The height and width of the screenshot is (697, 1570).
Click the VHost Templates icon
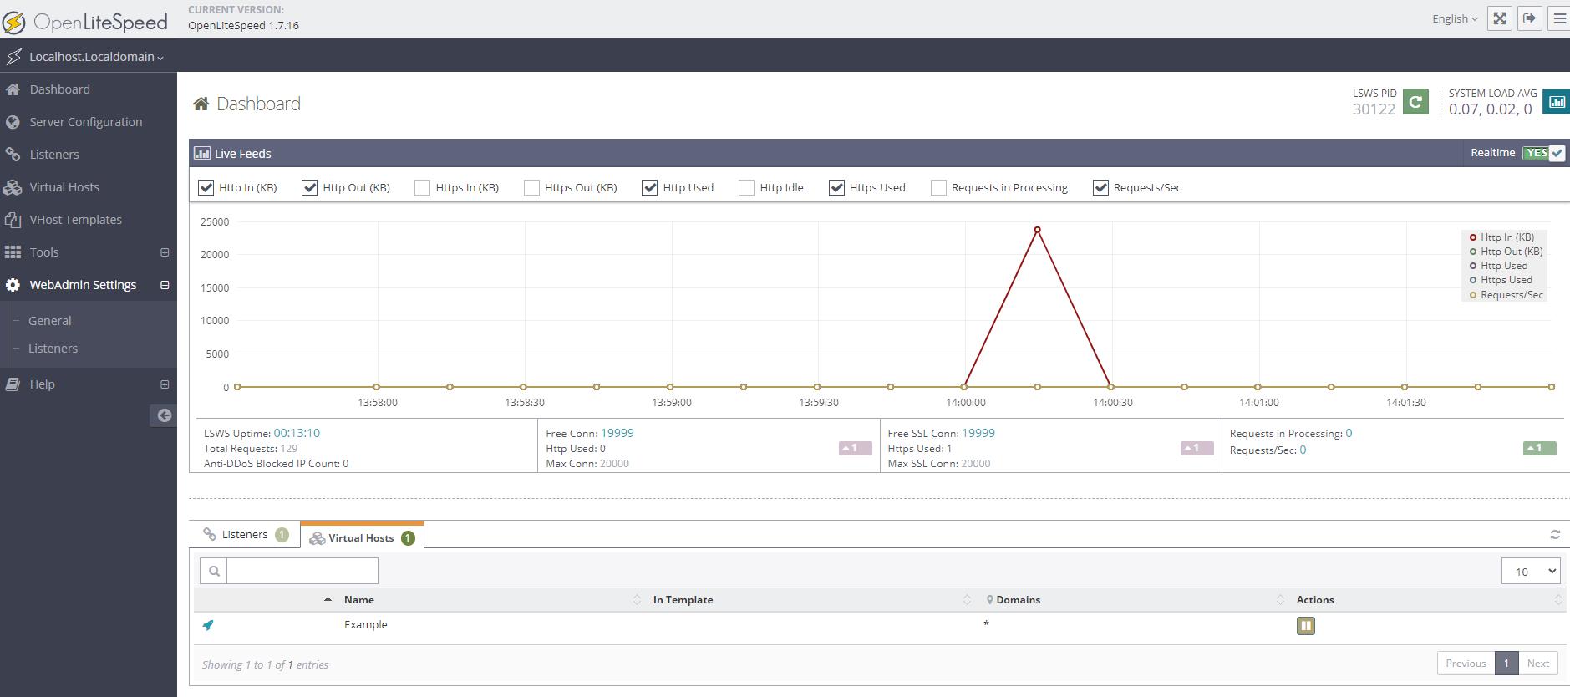click(13, 220)
